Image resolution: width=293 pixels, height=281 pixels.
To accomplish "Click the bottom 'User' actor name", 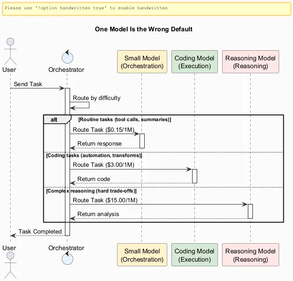I will pyautogui.click(x=9, y=248).
